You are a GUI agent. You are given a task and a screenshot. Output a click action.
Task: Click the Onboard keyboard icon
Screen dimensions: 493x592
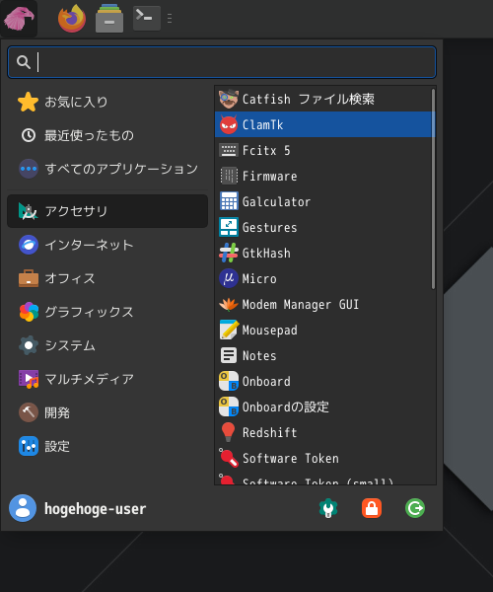pyautogui.click(x=229, y=381)
